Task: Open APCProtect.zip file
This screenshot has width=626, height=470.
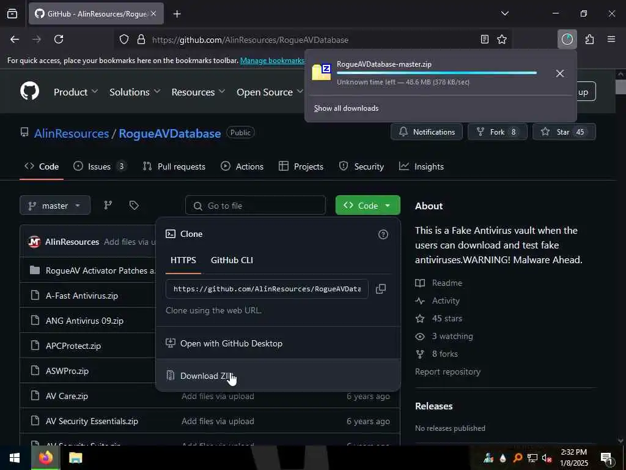Action: (73, 346)
